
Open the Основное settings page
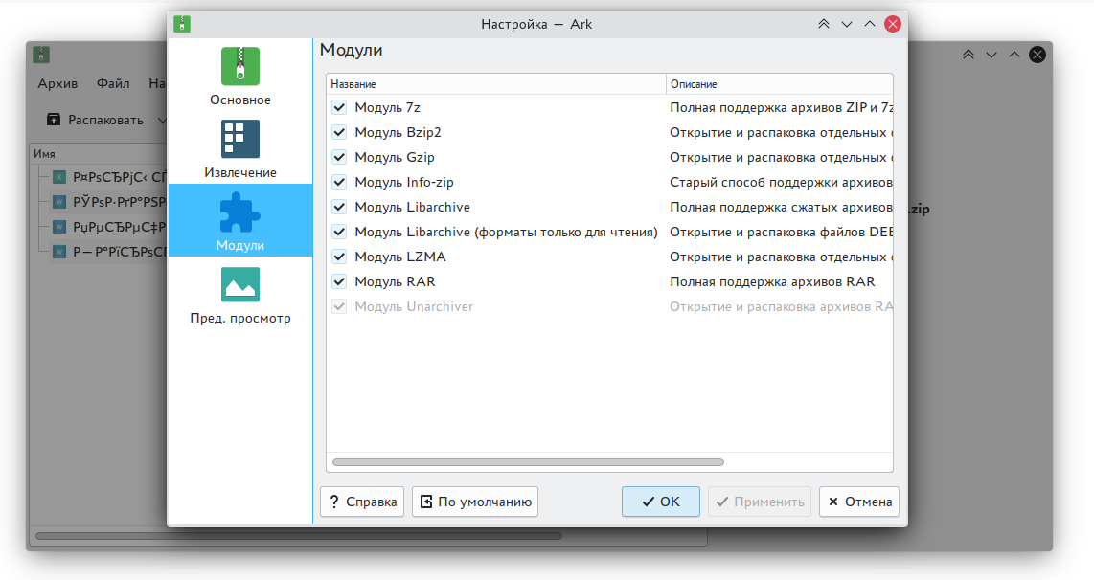(240, 76)
